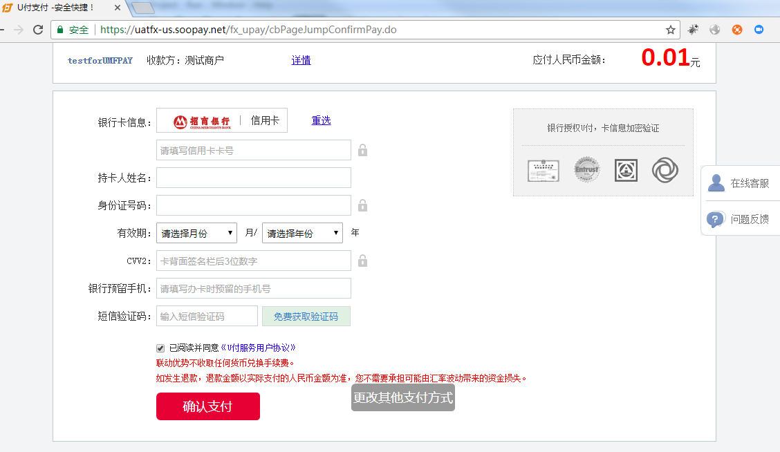Click the 免费获取验证码 SMS code button
Image resolution: width=780 pixels, height=452 pixels.
coord(306,315)
